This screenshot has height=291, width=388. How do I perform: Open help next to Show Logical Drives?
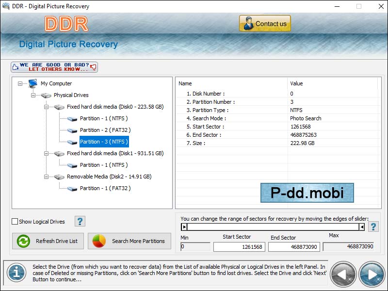(x=80, y=221)
